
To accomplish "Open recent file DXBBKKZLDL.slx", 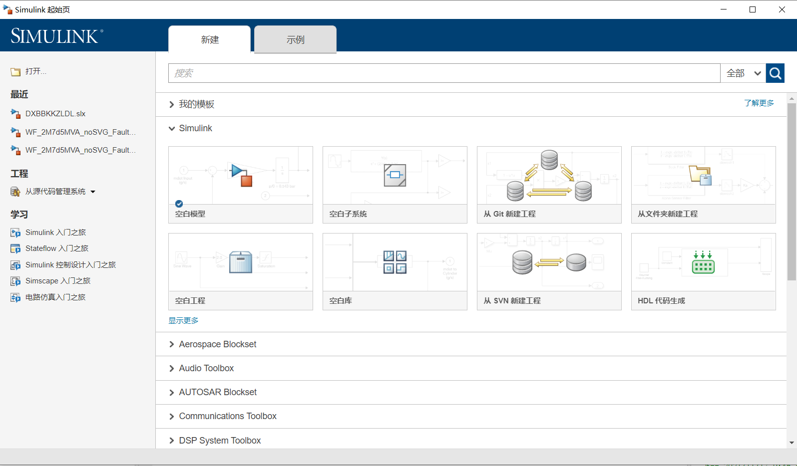I will (55, 114).
